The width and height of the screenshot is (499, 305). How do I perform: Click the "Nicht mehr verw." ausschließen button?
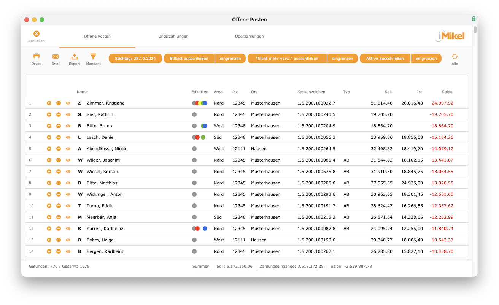287,59
